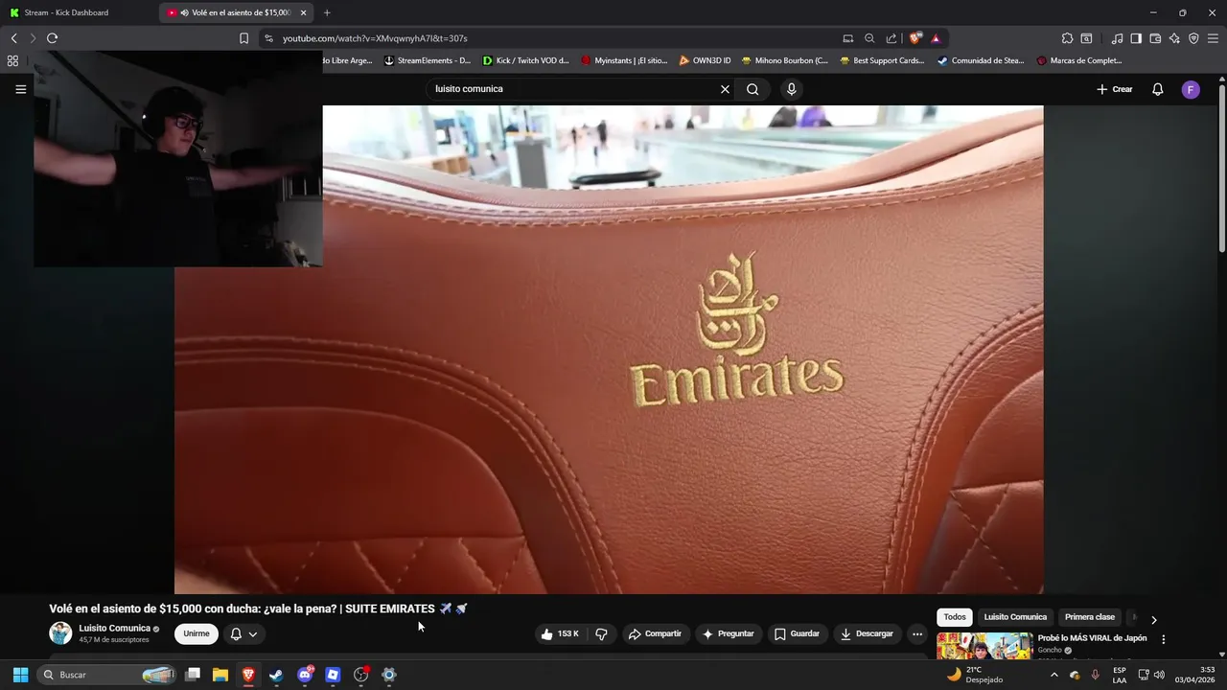Screen dimensions: 1227x690
Task: Like the video with 153 K likes
Action: [x=560, y=633]
